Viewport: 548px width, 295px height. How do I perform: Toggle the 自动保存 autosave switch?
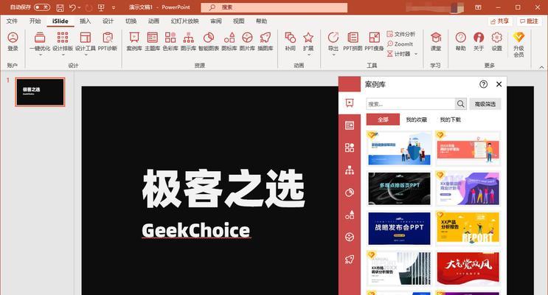click(41, 7)
